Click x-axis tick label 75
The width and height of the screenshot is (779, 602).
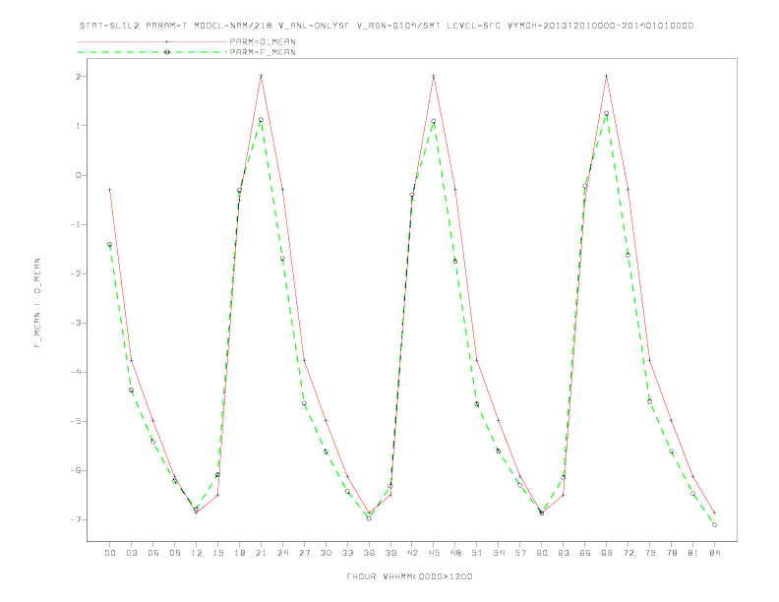coord(650,553)
